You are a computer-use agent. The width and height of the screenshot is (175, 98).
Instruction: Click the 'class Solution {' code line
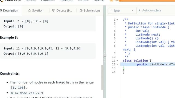(x=137, y=61)
